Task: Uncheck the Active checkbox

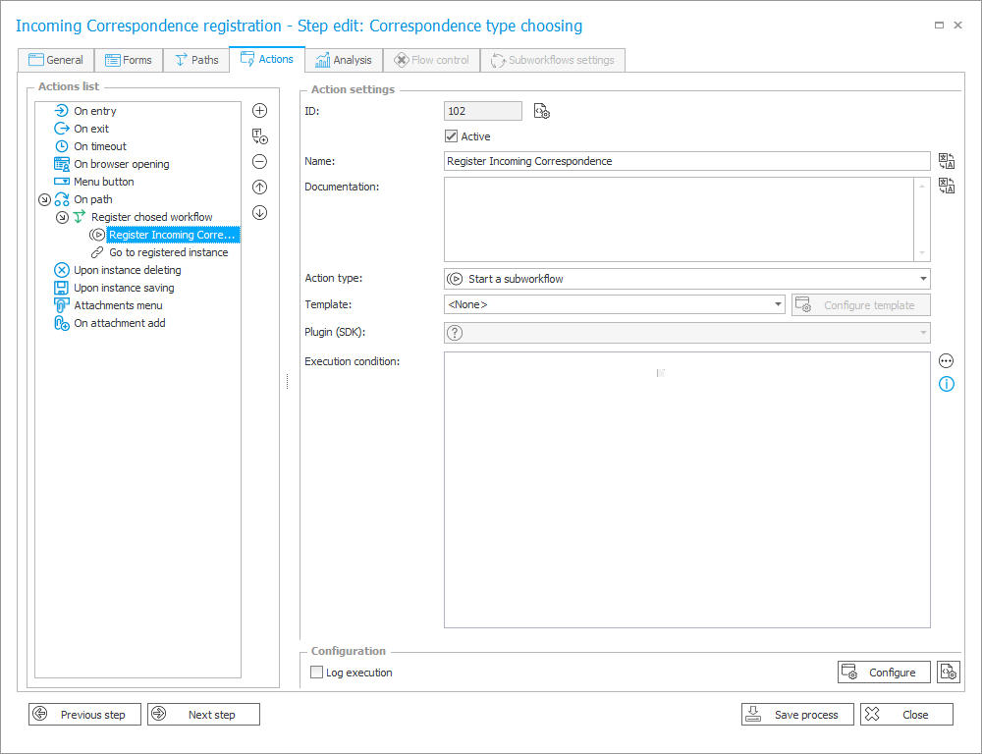Action: coord(450,135)
